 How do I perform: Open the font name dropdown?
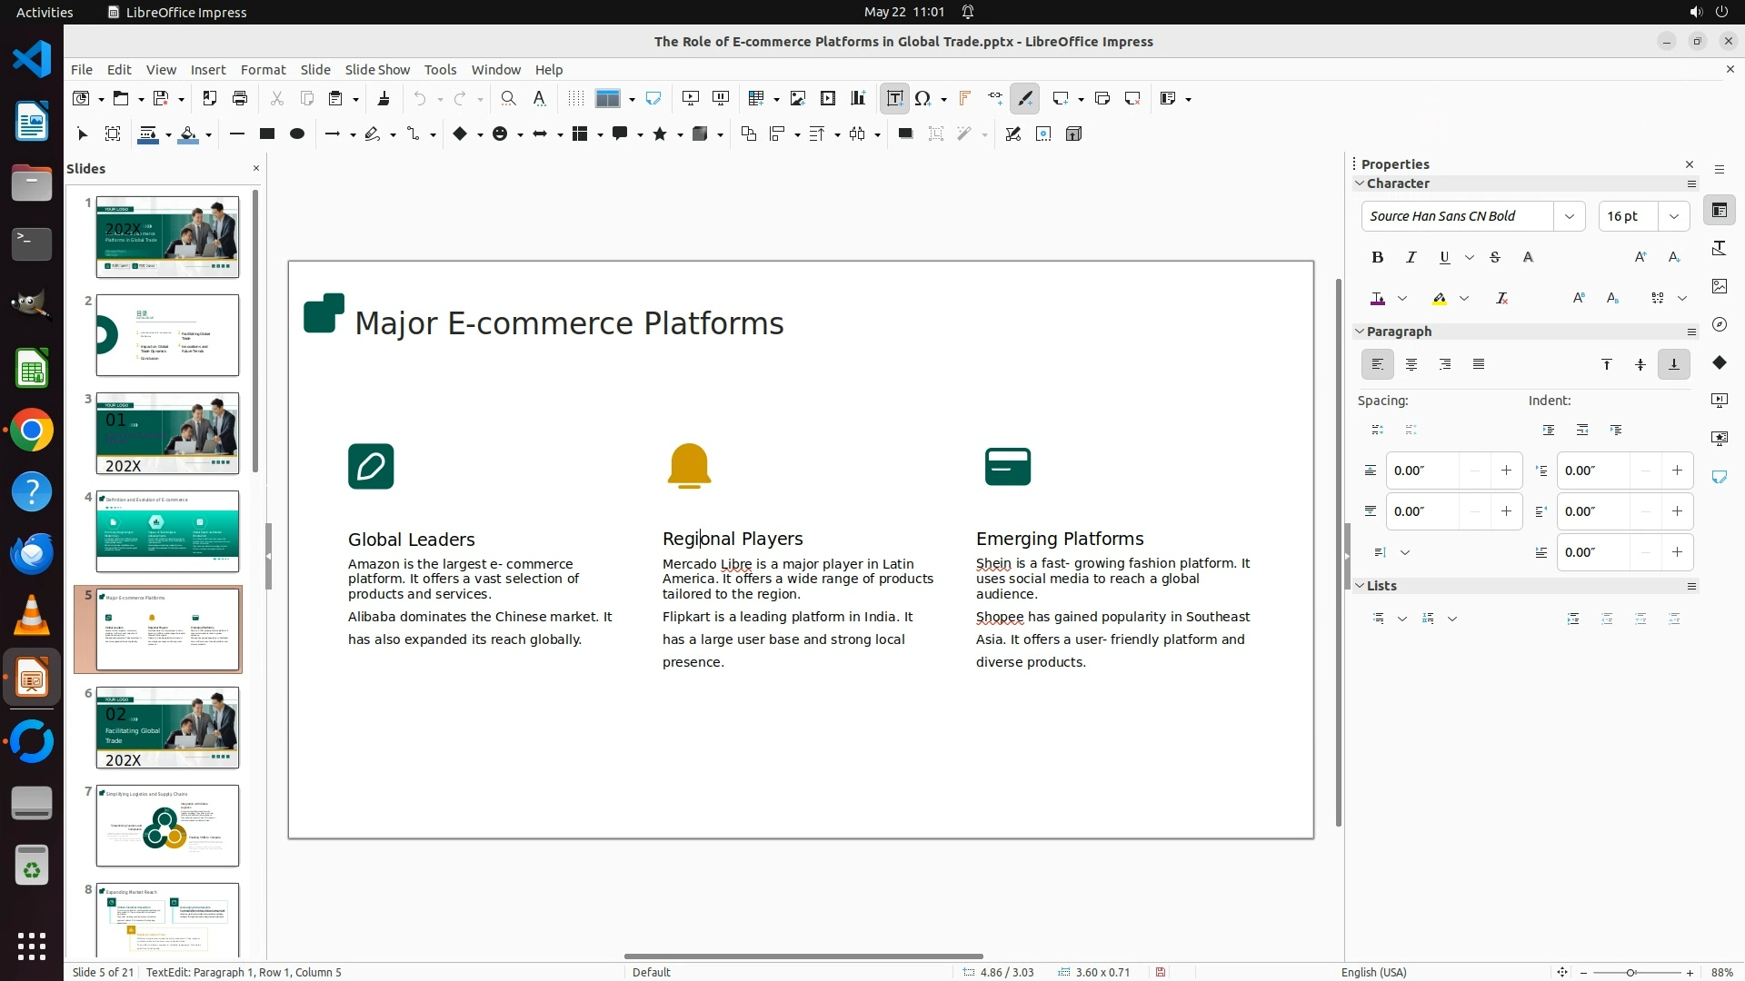coord(1570,216)
